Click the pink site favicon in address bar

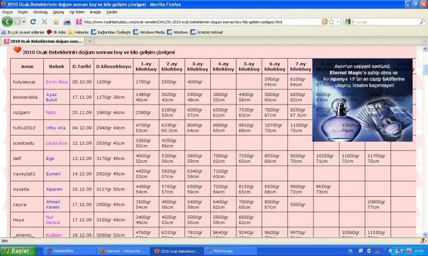tap(79, 22)
